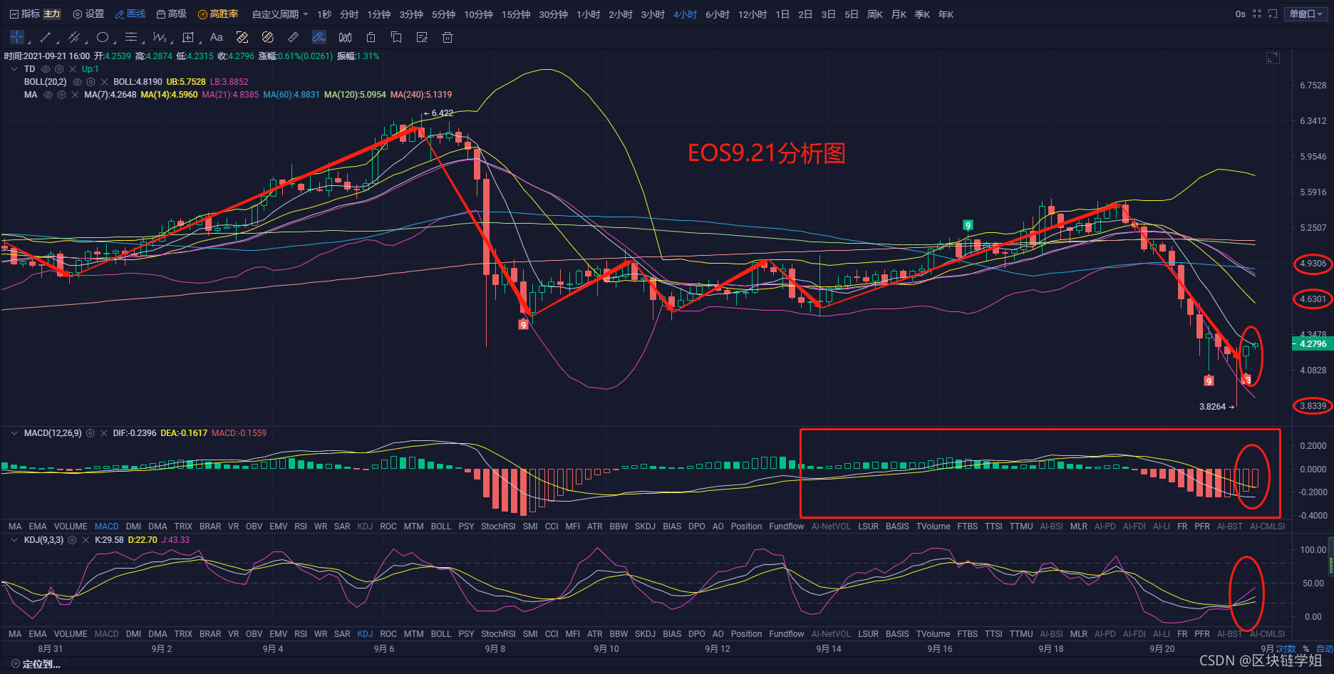1334x674 pixels.
Task: Click the second ruler link icon
Action: tap(268, 37)
